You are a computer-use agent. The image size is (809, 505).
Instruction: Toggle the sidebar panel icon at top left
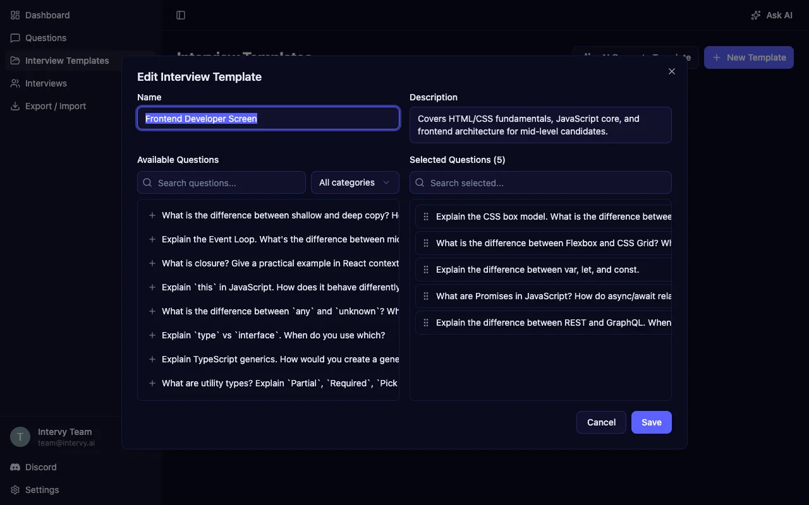pyautogui.click(x=181, y=15)
